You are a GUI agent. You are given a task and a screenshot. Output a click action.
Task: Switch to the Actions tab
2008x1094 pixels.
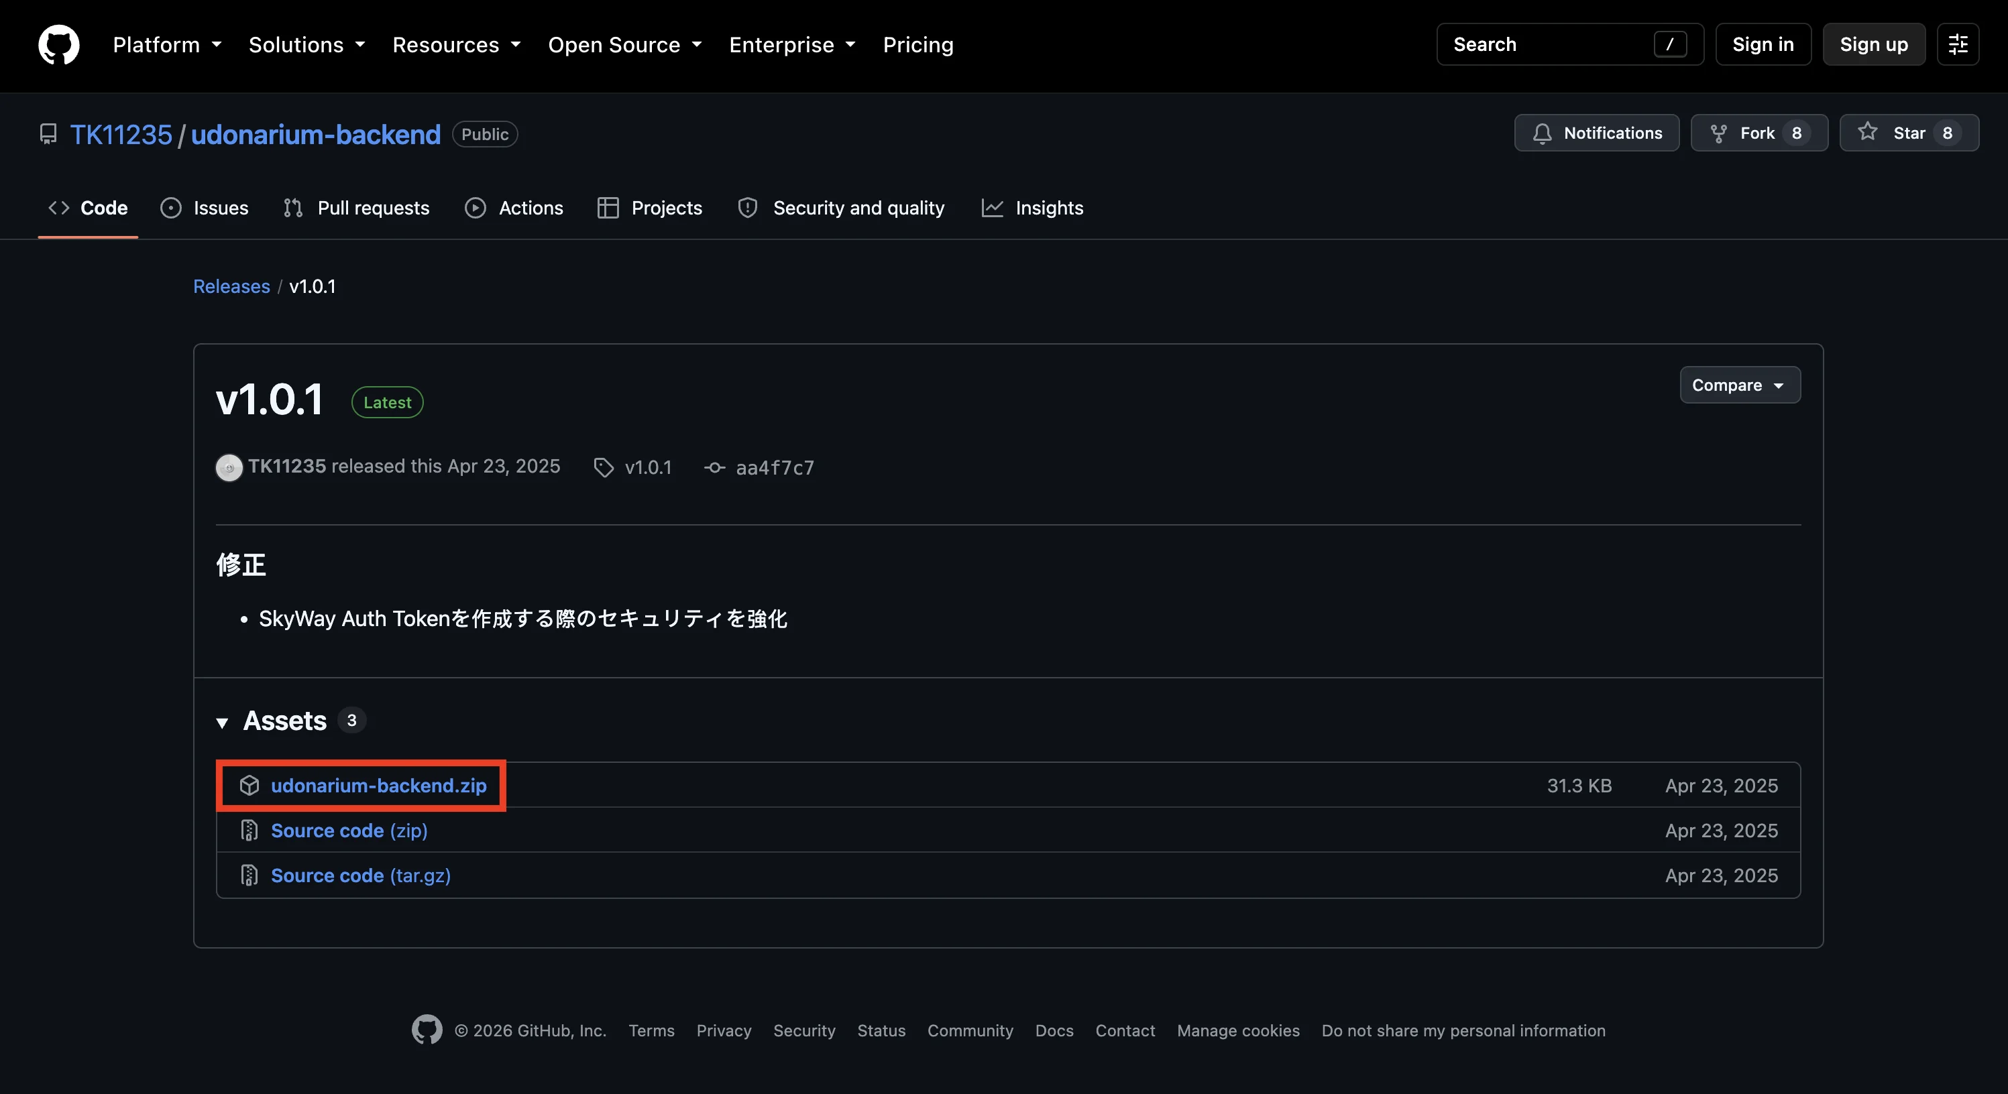tap(514, 207)
